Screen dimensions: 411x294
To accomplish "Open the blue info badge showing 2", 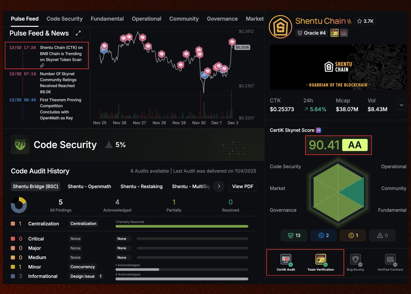I will click(324, 235).
